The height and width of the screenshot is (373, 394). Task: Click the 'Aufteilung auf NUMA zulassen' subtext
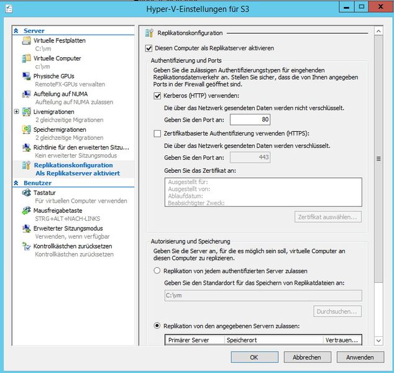(74, 102)
